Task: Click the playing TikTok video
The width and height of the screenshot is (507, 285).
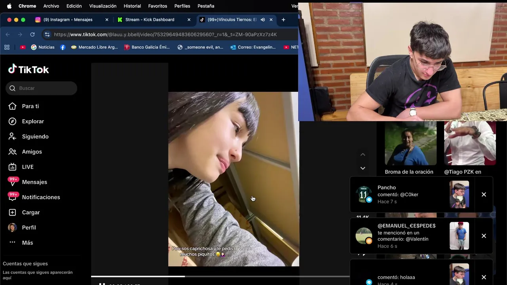Action: point(234,179)
